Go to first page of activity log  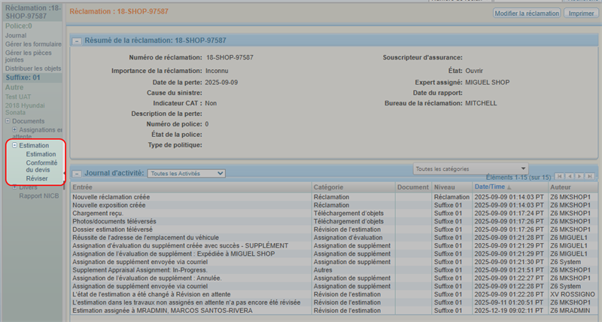coord(560,176)
